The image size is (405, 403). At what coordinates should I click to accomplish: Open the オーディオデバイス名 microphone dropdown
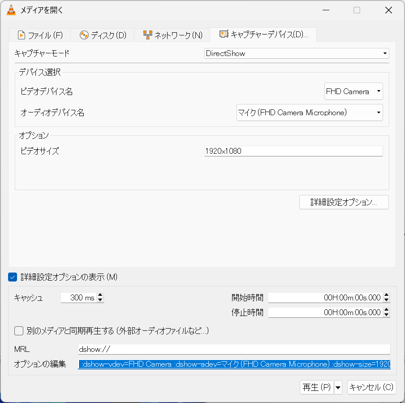310,113
